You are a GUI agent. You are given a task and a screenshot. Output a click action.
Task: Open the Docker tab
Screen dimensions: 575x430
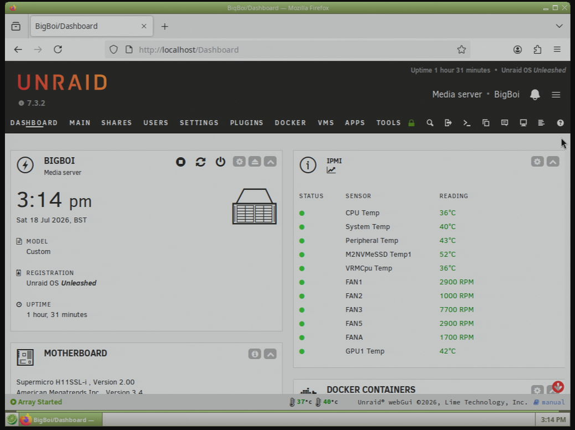point(290,123)
